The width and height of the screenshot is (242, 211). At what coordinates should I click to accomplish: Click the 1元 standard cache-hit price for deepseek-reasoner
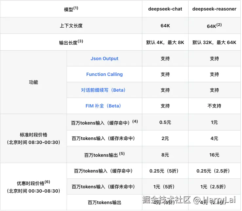(214, 123)
